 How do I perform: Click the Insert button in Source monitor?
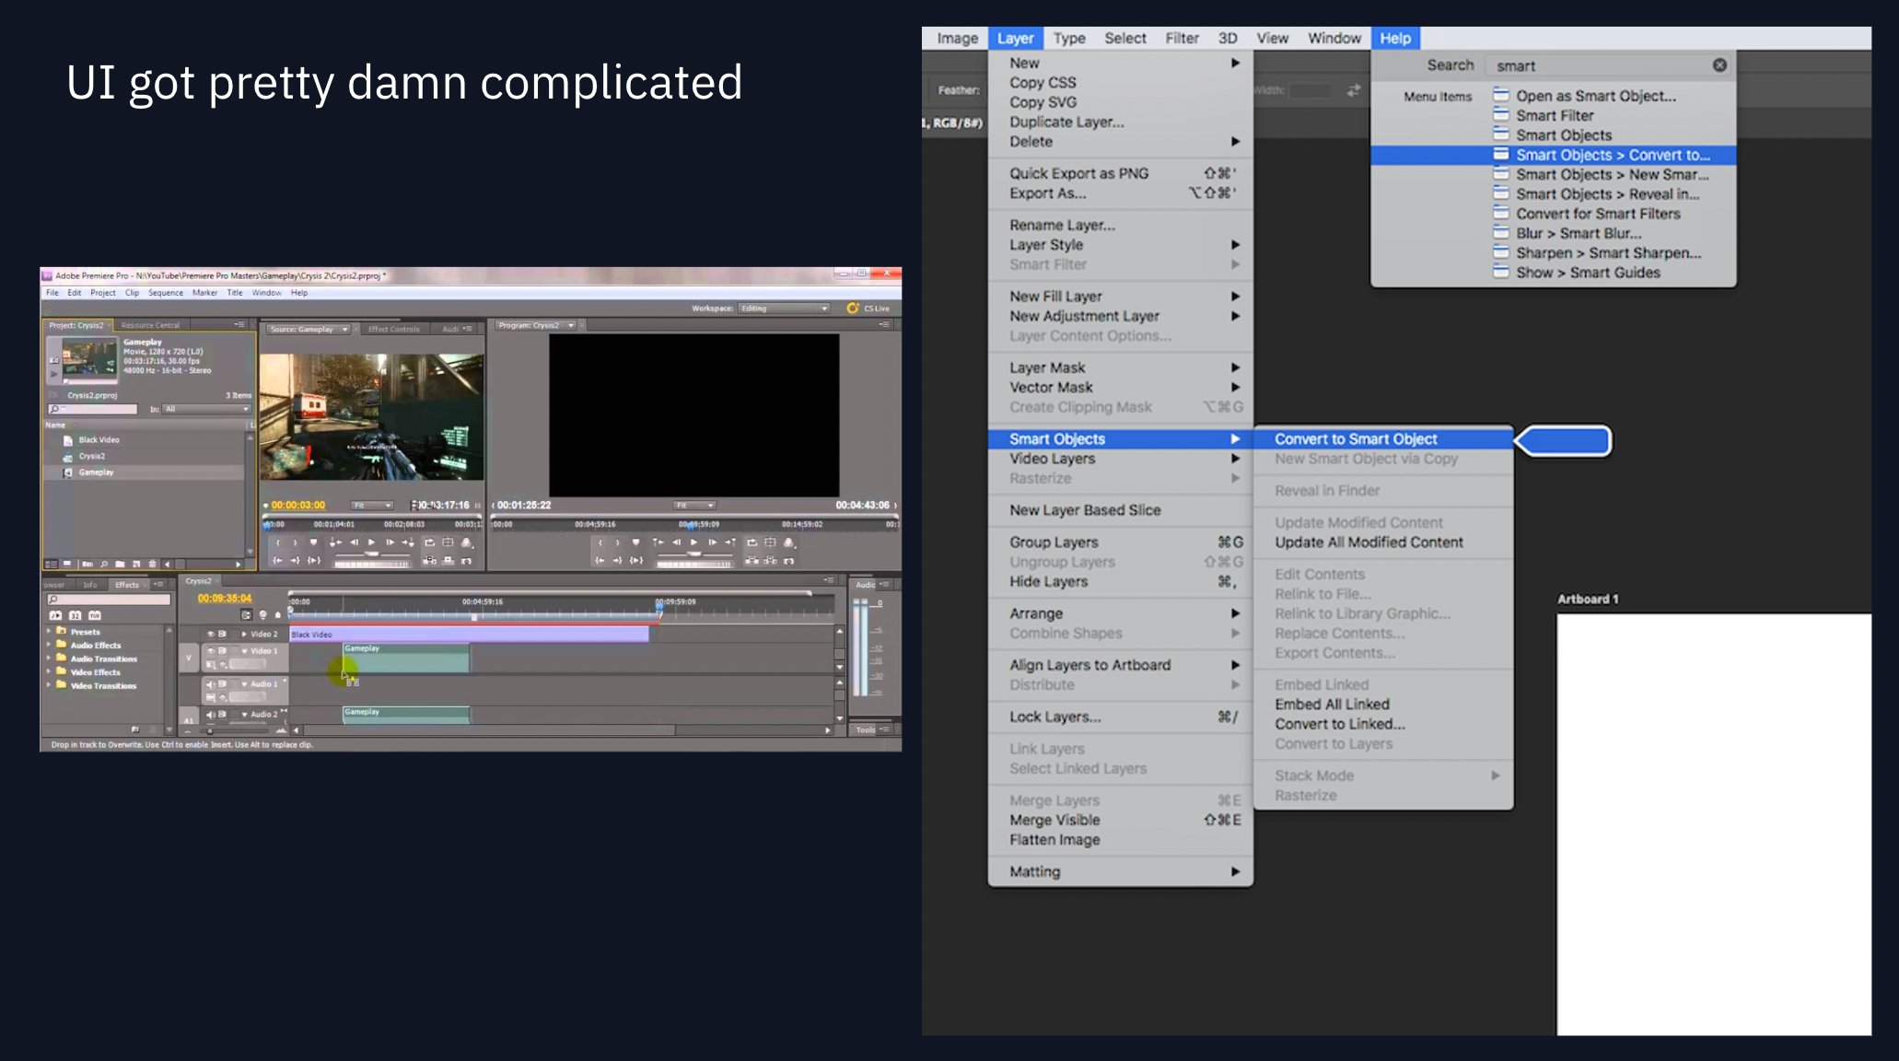[x=429, y=561]
